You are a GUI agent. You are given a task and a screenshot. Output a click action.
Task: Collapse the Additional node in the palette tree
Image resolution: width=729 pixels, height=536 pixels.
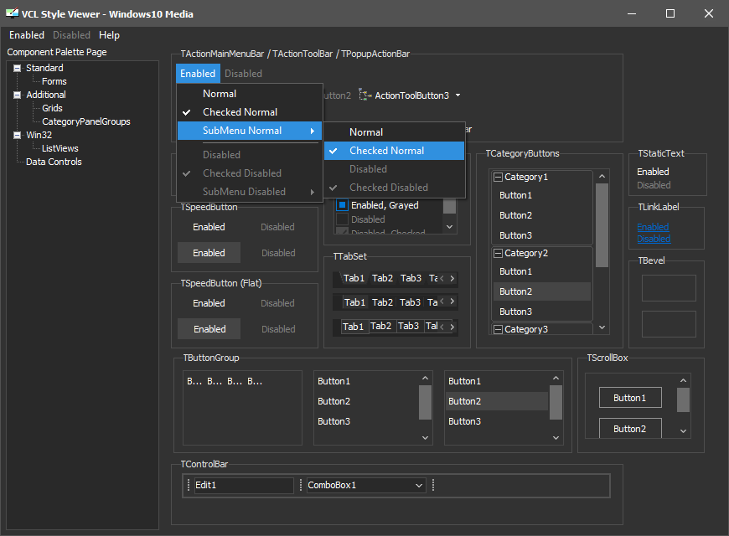tap(18, 95)
